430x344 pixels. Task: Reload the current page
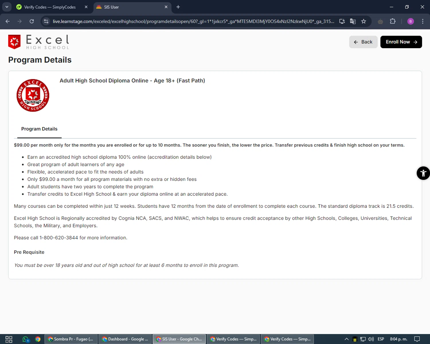32,21
